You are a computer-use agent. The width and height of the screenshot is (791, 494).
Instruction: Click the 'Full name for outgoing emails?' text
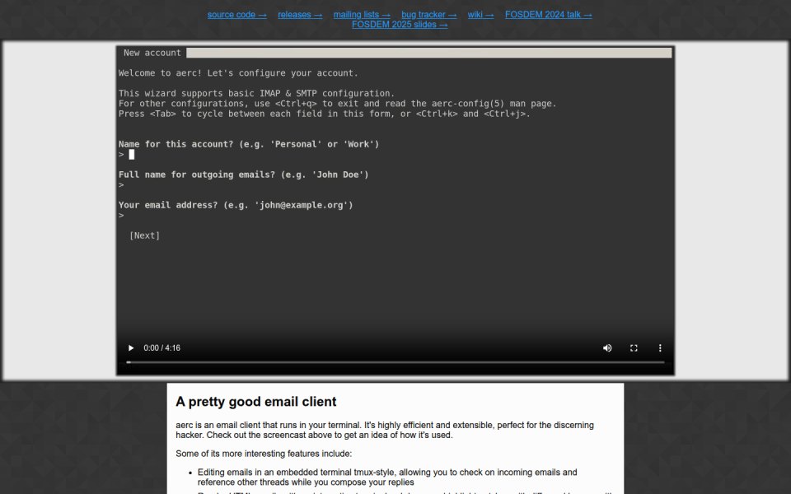tap(244, 175)
